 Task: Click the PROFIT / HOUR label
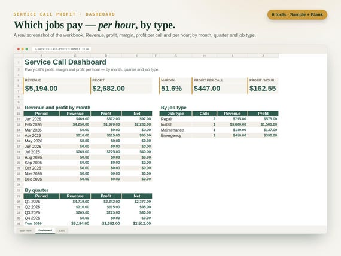pyautogui.click(x=261, y=80)
